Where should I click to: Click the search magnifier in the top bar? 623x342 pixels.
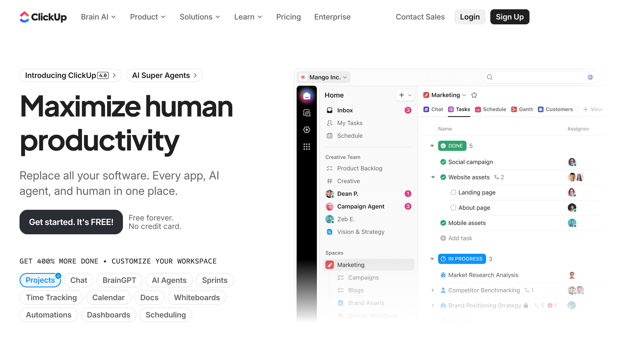pyautogui.click(x=490, y=77)
